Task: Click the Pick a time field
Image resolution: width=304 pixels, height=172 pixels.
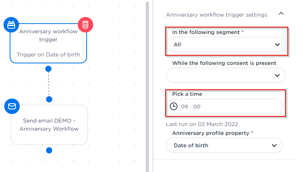Action: coord(228,106)
